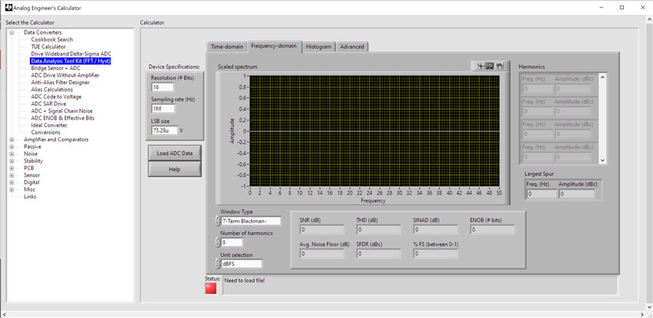Open the Window Type 7-Term Blackman selector
This screenshot has height=318, width=653.
click(x=251, y=221)
